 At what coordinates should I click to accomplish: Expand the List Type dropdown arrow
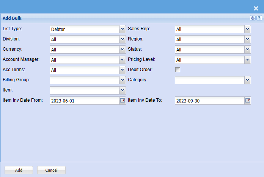[123, 29]
